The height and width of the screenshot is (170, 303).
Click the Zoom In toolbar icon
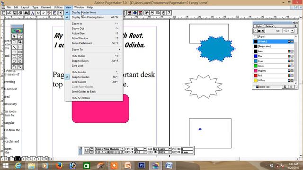(147, 13)
